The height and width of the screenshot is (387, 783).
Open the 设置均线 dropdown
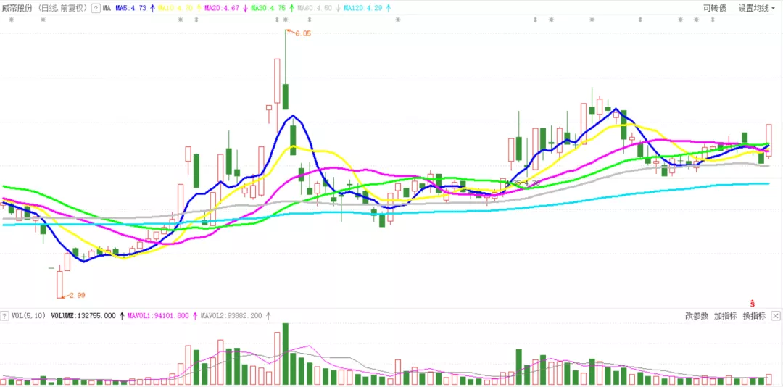pyautogui.click(x=756, y=8)
